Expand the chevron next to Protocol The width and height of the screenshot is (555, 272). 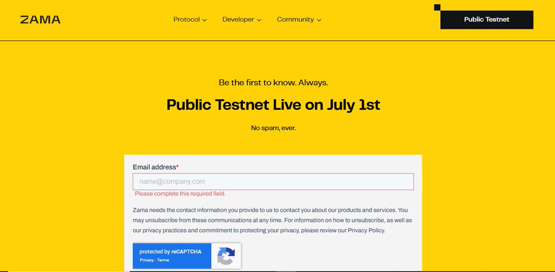204,20
